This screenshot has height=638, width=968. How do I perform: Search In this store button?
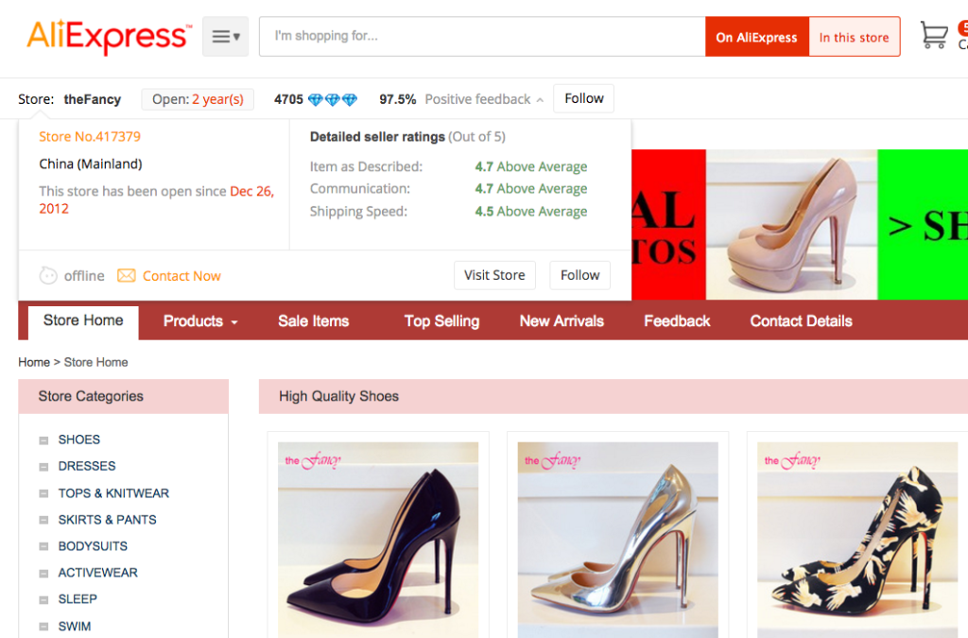(855, 37)
